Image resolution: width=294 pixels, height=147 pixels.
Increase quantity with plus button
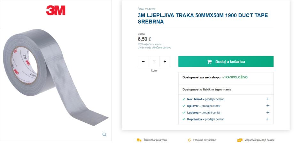point(165,61)
